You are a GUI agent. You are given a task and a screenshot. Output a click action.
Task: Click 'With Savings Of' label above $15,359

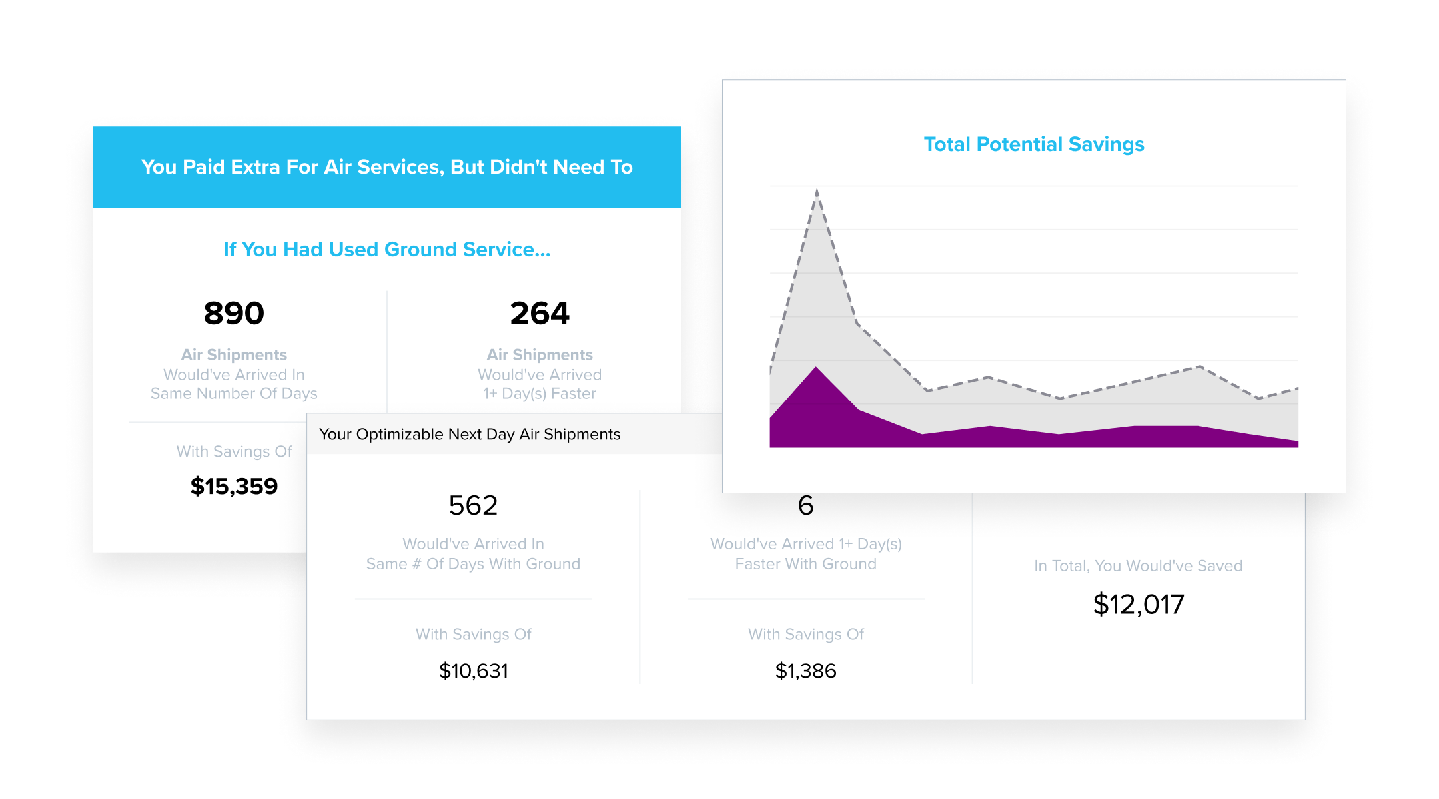234,451
